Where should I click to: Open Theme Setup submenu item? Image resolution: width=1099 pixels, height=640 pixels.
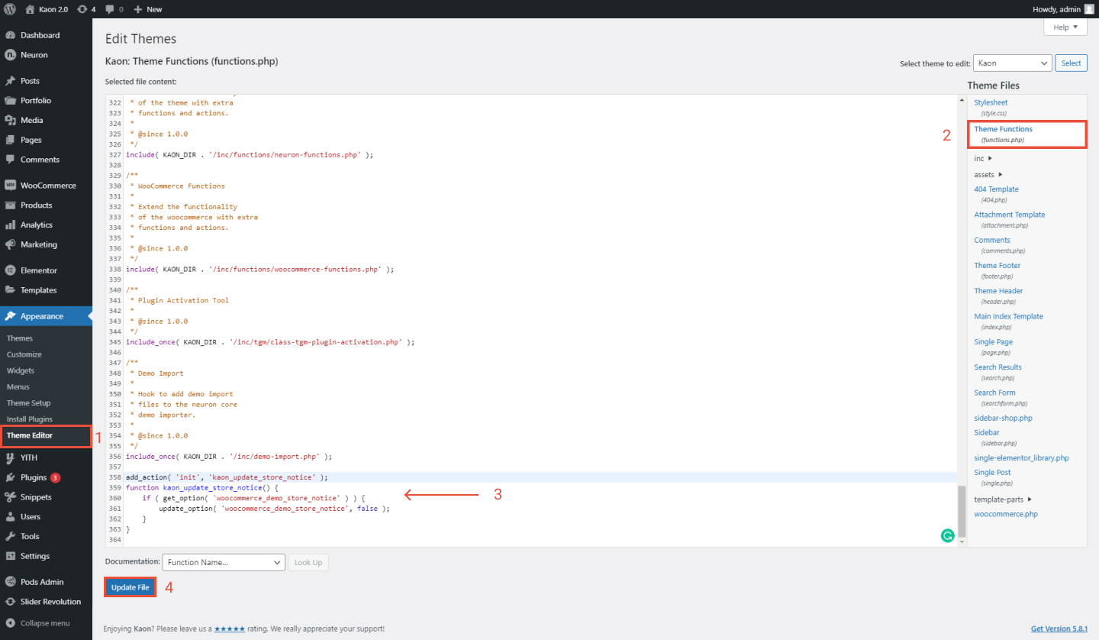point(28,403)
